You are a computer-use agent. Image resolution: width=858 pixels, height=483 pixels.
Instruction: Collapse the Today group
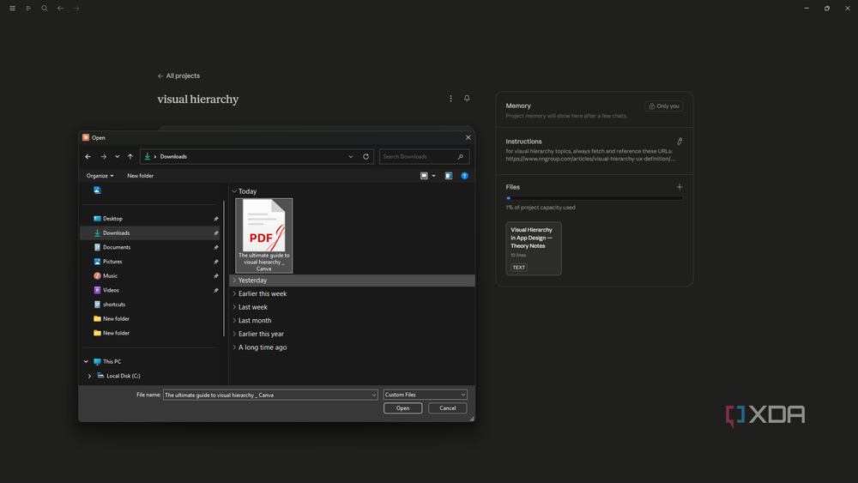pos(234,191)
